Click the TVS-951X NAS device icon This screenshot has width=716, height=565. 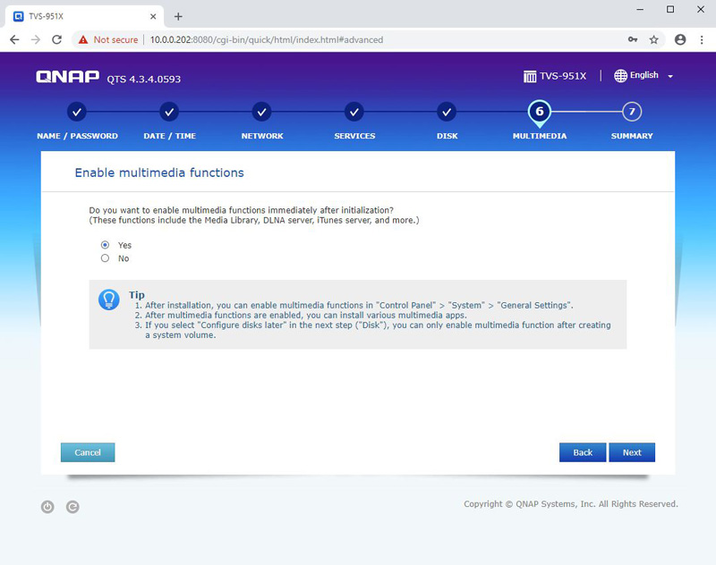click(x=530, y=76)
